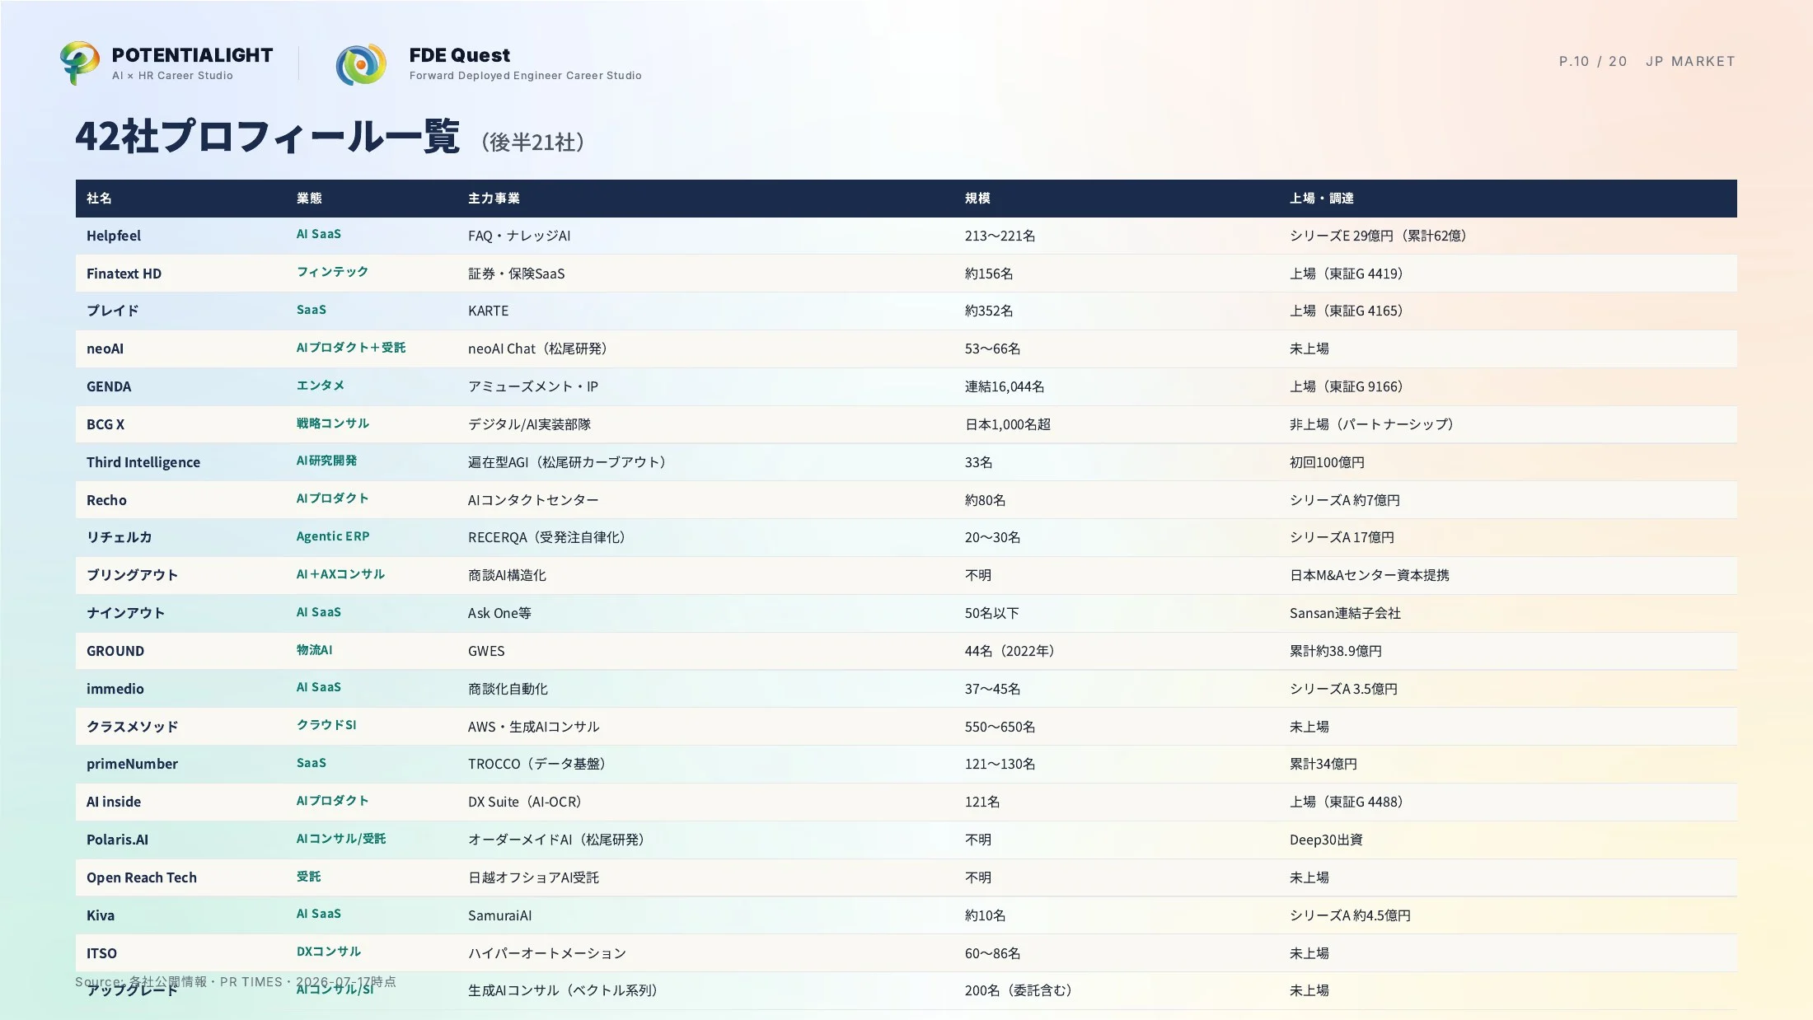Select the Recho company name

106,500
